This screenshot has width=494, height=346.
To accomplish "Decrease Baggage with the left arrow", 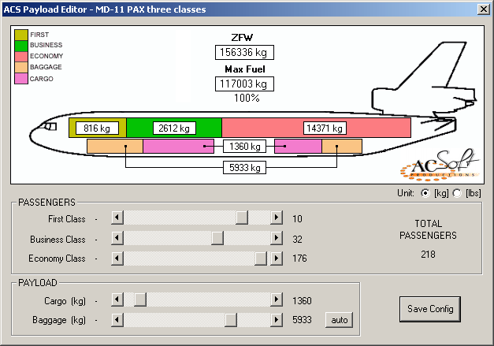I will click(117, 320).
